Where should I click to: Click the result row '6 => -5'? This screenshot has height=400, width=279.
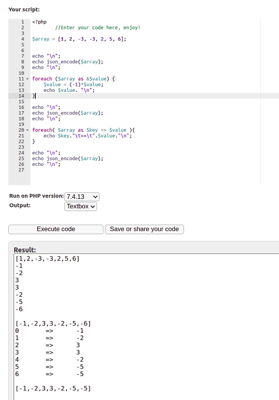pos(49,374)
